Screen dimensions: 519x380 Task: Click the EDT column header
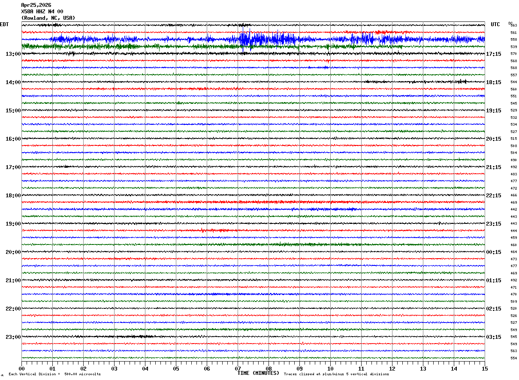4,24
